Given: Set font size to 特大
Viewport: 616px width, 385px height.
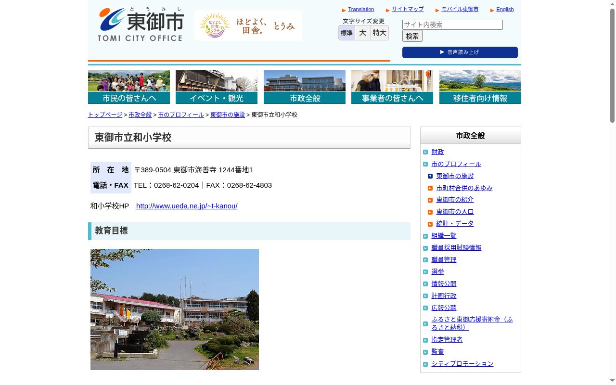Looking at the screenshot, I should pos(379,33).
